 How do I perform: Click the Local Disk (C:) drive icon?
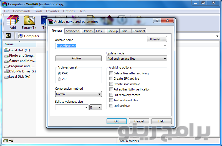tap(6, 50)
